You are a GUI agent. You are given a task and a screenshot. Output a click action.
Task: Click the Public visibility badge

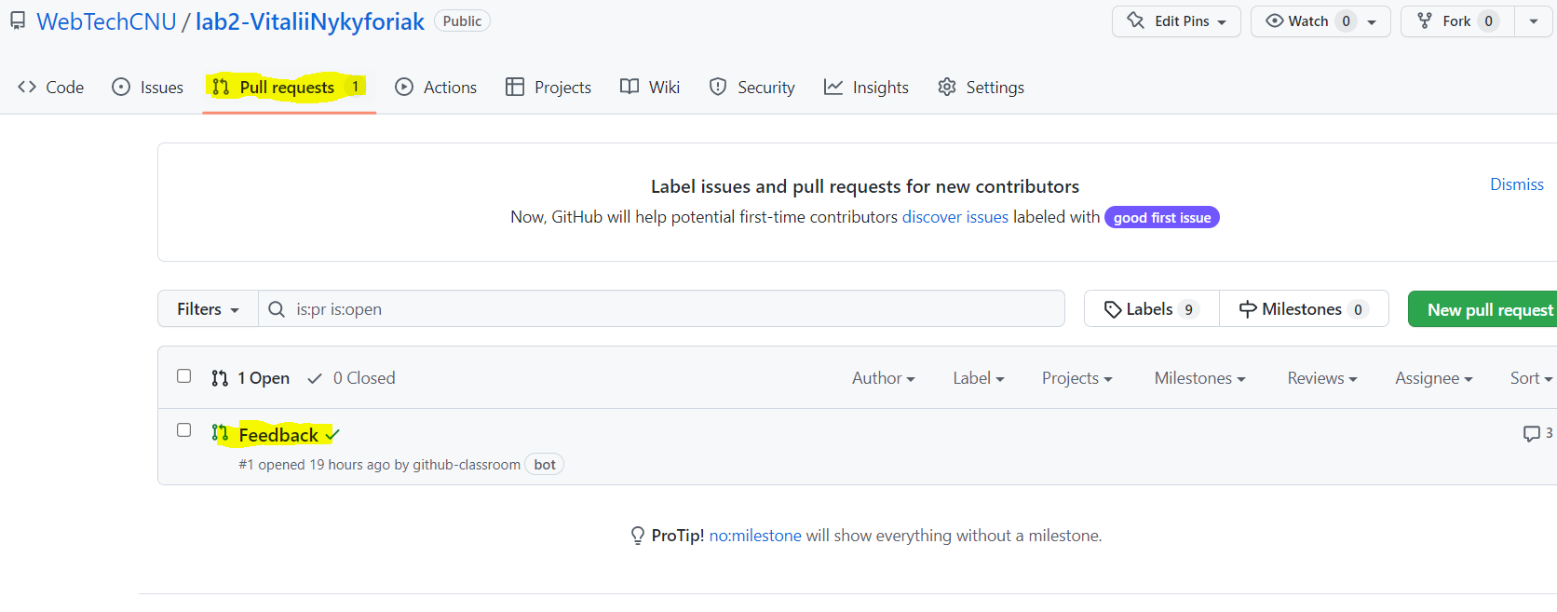[462, 20]
